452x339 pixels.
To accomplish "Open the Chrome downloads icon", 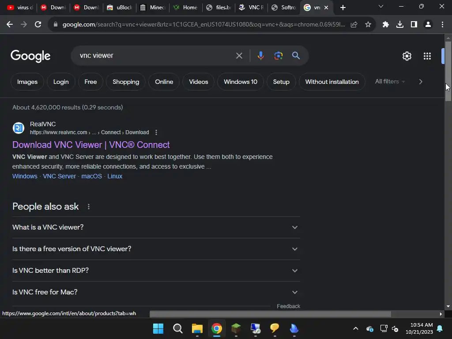I will [x=399, y=25].
